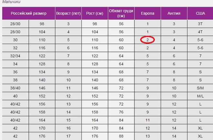Image resolution: width=213 pixels, height=140 pixels.
Task: Select the Europe size '13' cell
Action: 147,136
